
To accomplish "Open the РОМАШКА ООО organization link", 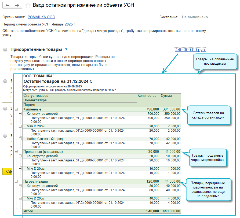I will tap(41, 17).
